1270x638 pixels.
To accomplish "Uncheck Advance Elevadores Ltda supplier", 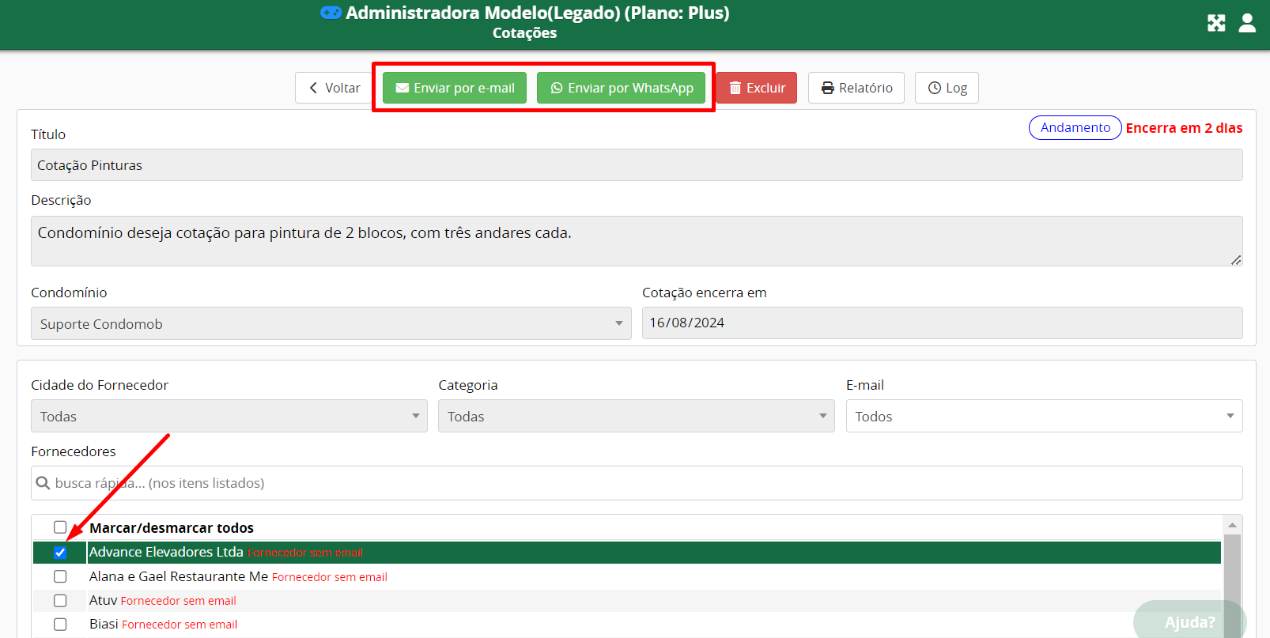I will pyautogui.click(x=60, y=553).
